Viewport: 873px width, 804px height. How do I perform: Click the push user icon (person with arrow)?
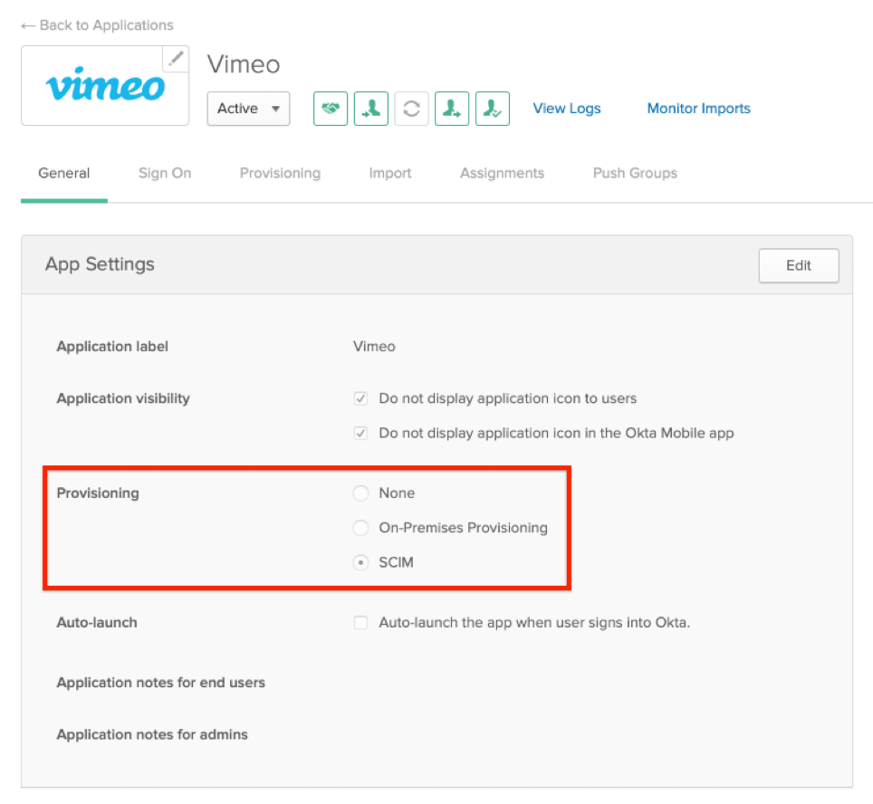[452, 109]
